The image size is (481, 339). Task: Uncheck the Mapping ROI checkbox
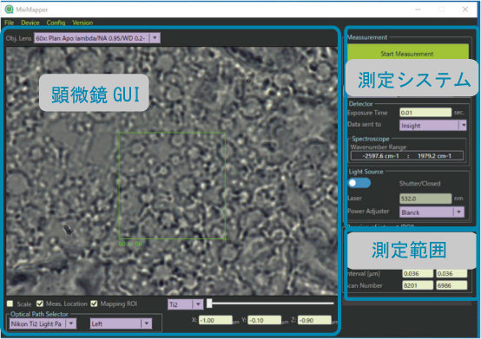[94, 303]
